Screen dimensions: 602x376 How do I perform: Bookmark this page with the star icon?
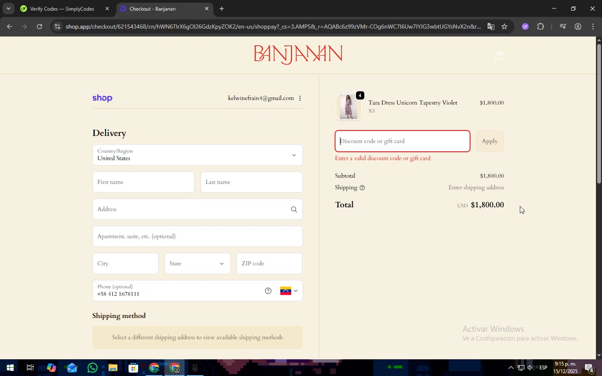504,26
